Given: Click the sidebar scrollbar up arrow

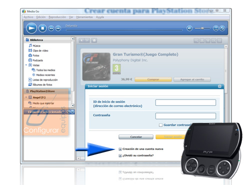Looking at the screenshot, I should click(x=72, y=38).
